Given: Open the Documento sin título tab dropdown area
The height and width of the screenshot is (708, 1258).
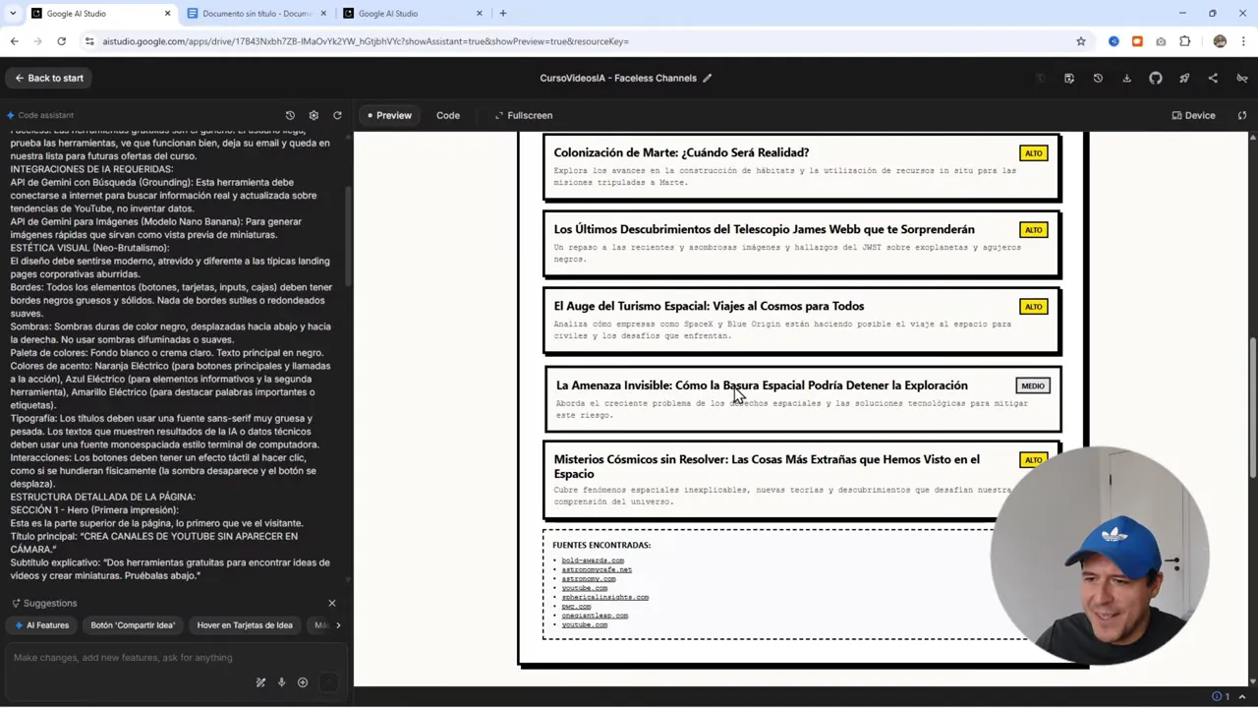Looking at the screenshot, I should pyautogui.click(x=254, y=13).
